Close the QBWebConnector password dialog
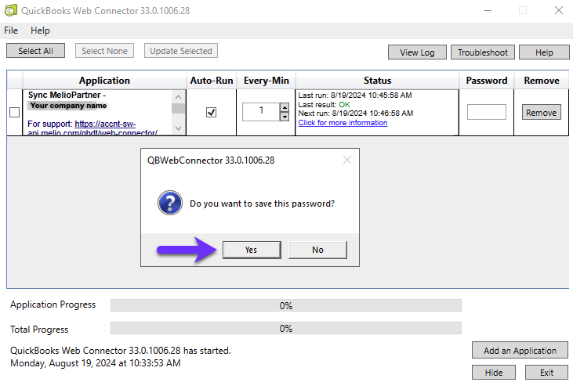 [x=347, y=160]
